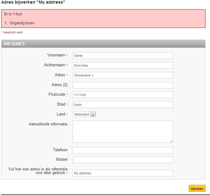
Task: Click the textarea resize handle corner
Action: point(171,141)
